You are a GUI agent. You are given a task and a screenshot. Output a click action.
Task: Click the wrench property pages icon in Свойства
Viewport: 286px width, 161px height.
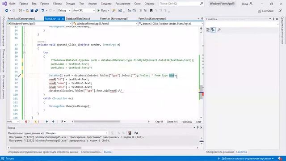(x=219, y=30)
